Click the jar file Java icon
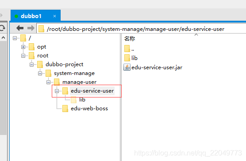This screenshot has height=161, width=246. point(127,67)
